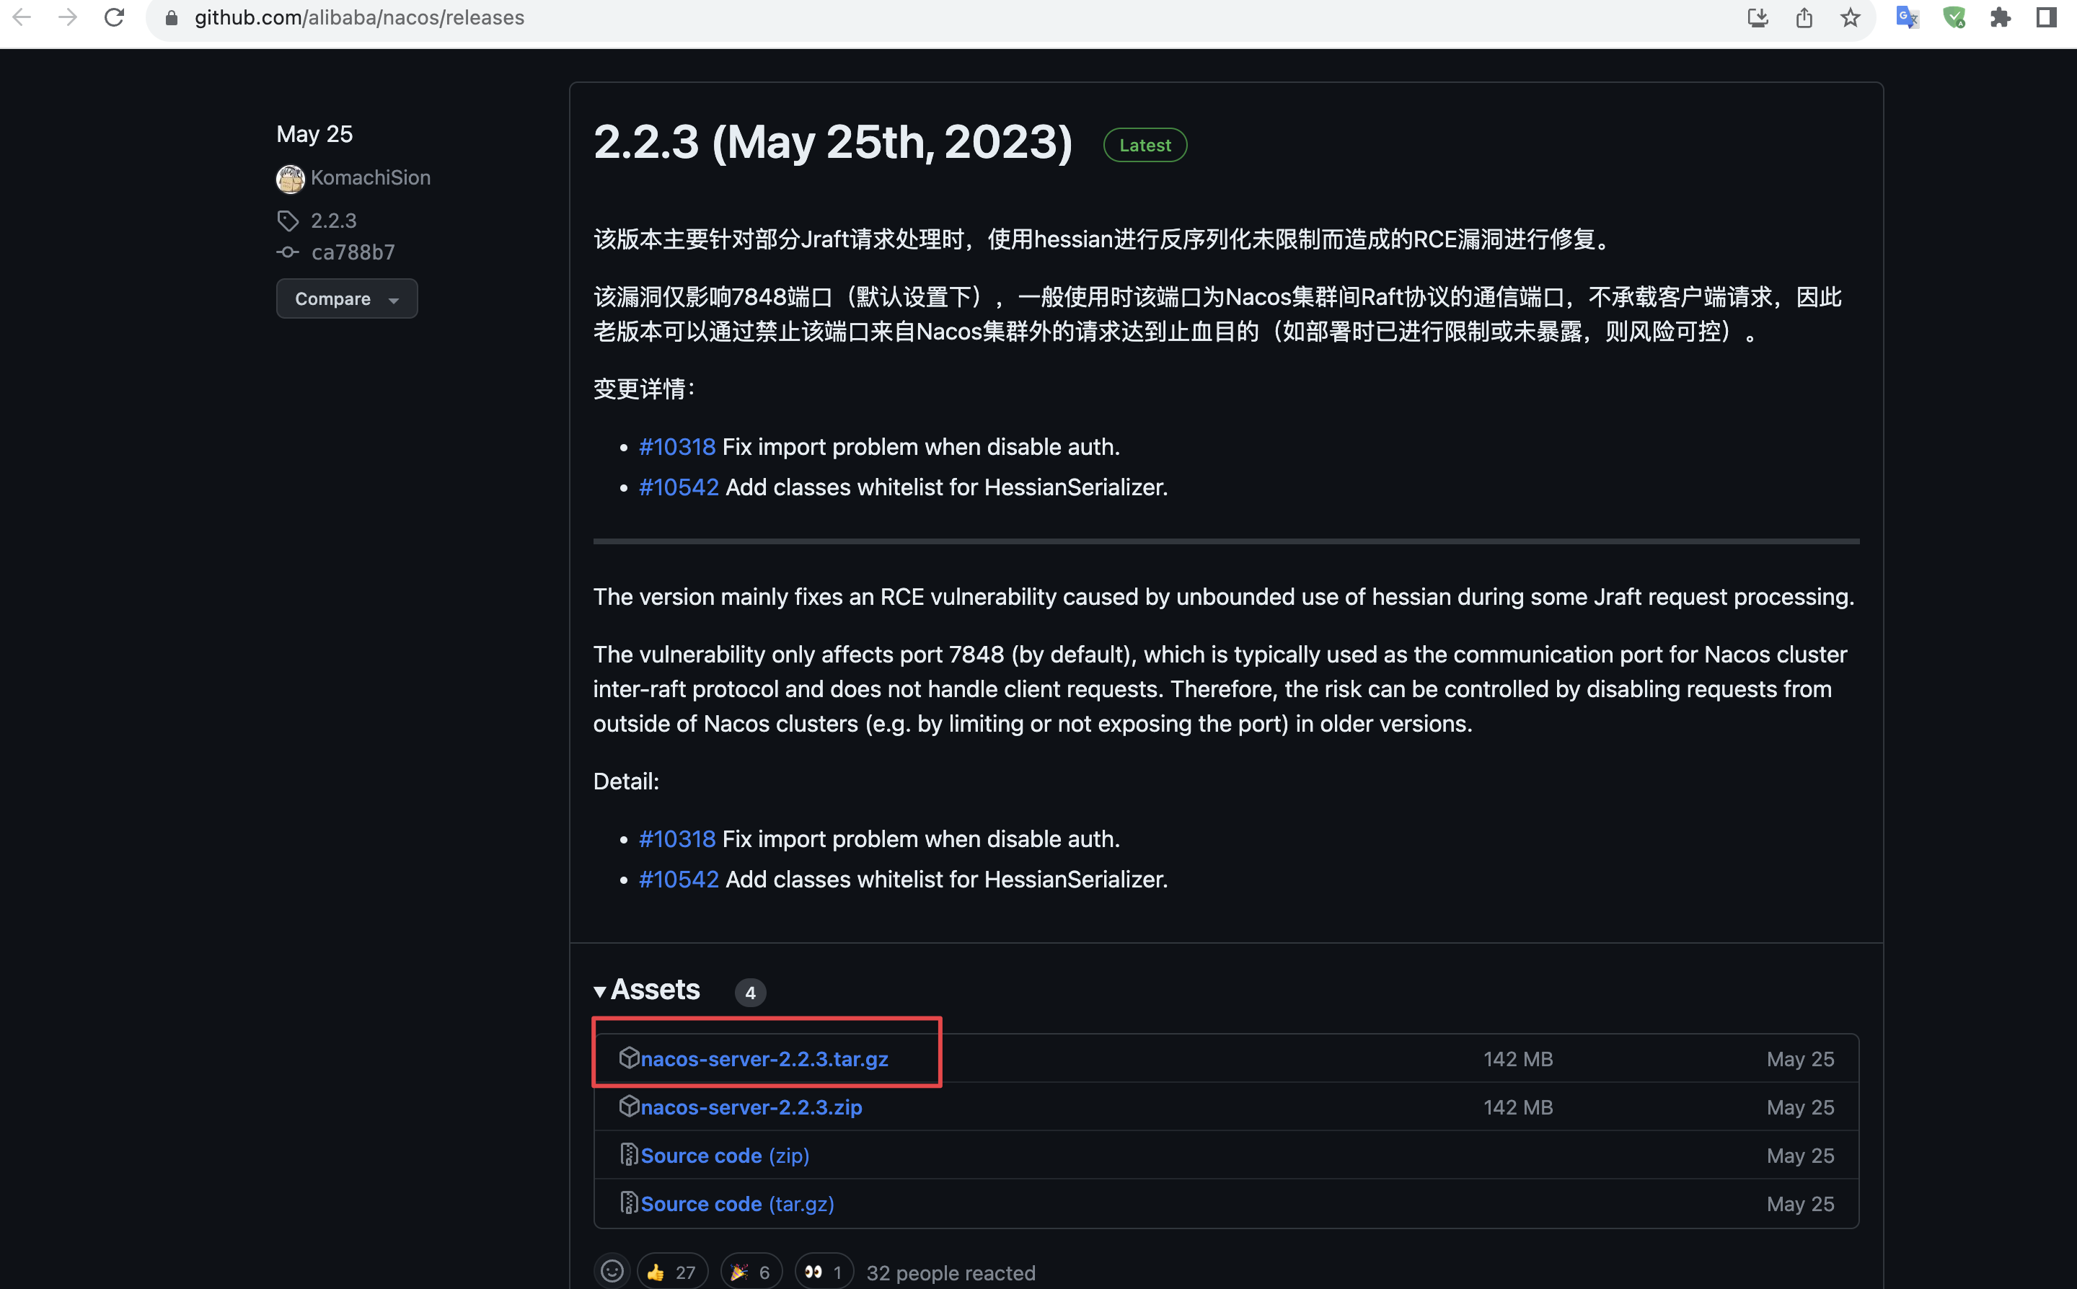Screen dimensions: 2077x1289
Task: Click the '32 people reacted' text
Action: coord(951,1273)
